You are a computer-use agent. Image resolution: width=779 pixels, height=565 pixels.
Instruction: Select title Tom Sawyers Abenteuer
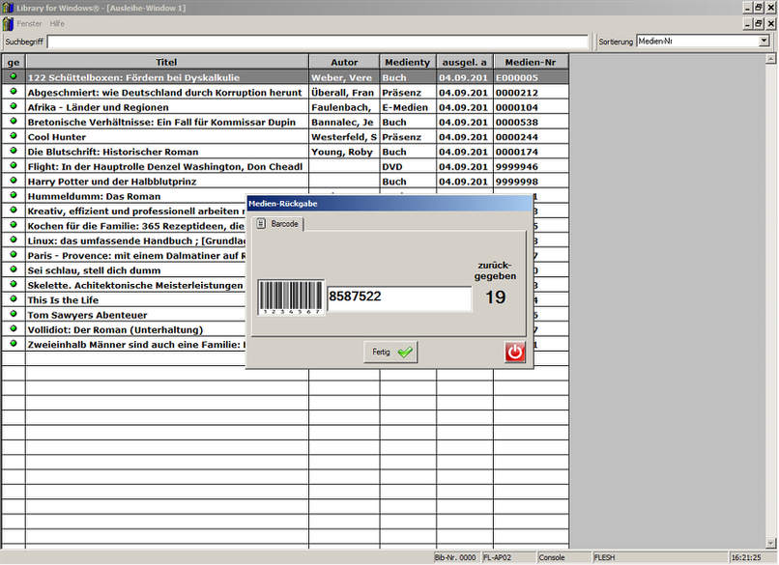pos(87,315)
